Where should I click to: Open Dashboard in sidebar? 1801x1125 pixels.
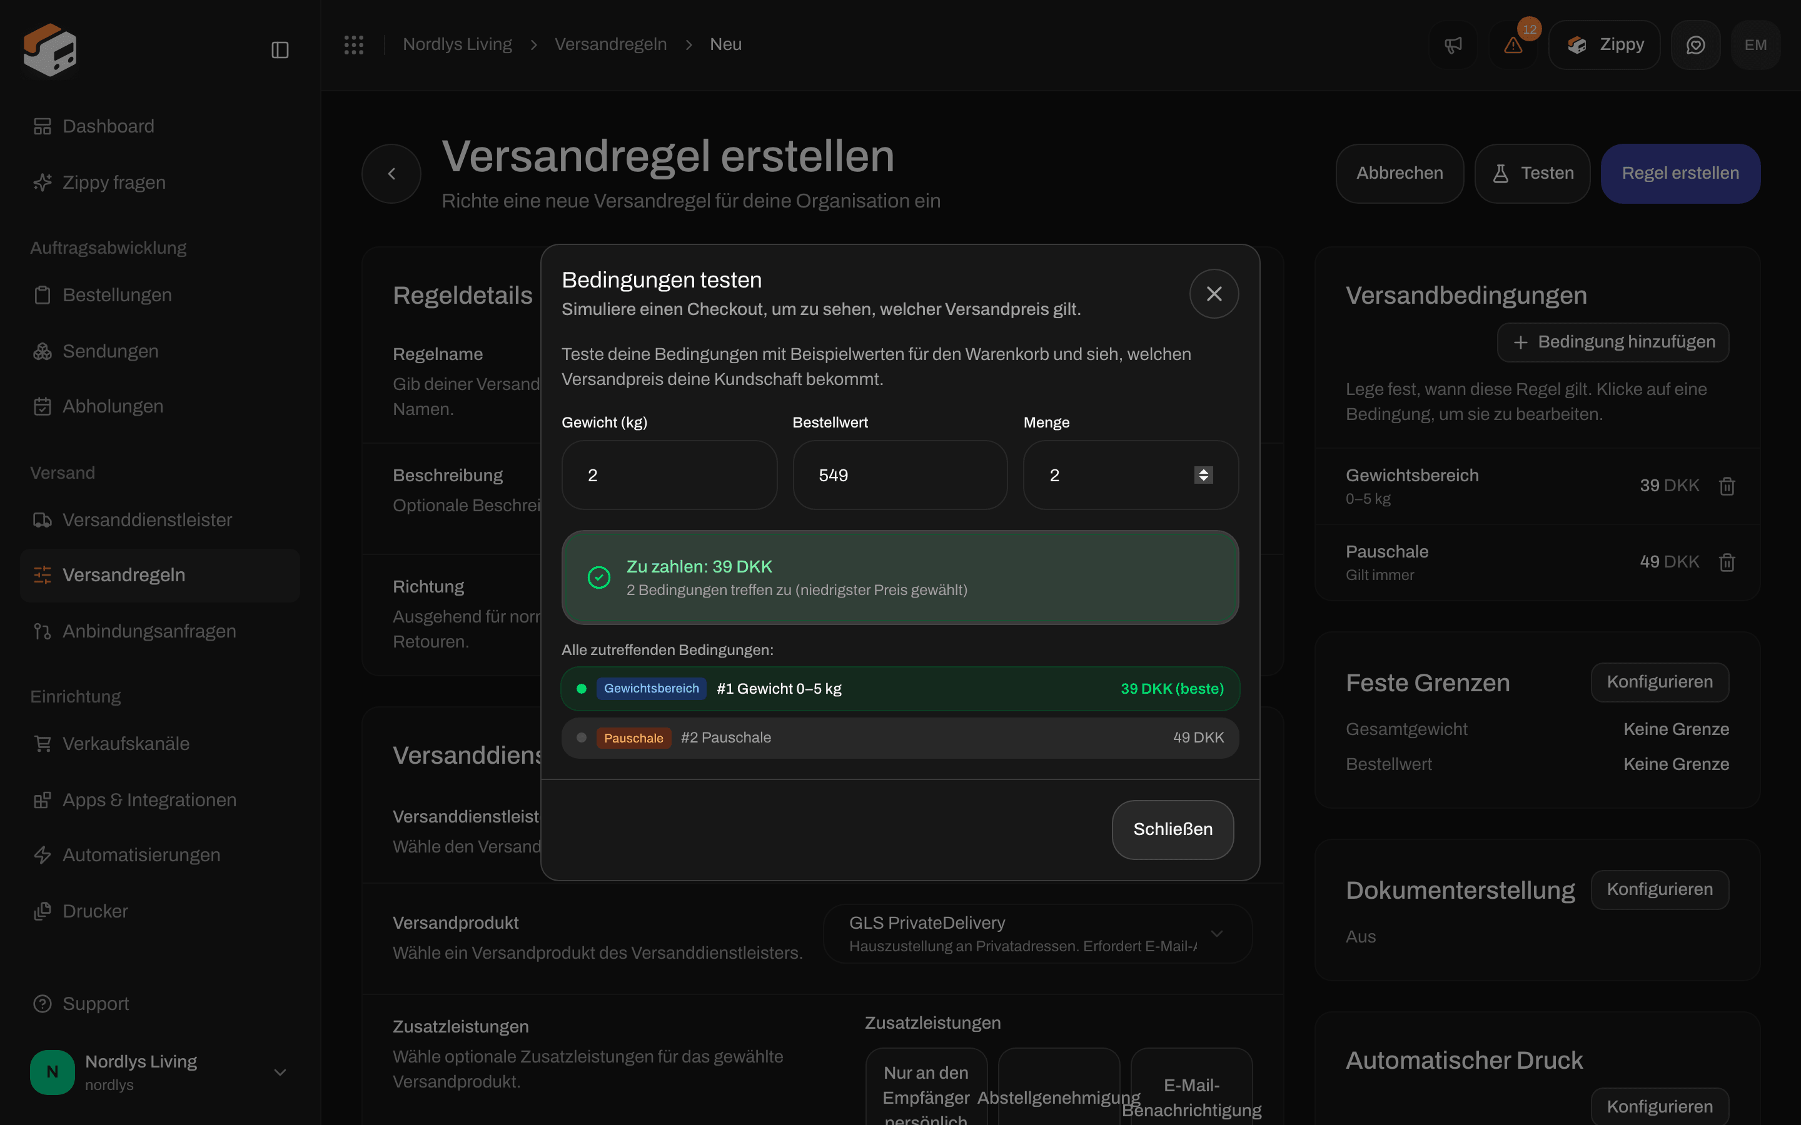(x=160, y=126)
